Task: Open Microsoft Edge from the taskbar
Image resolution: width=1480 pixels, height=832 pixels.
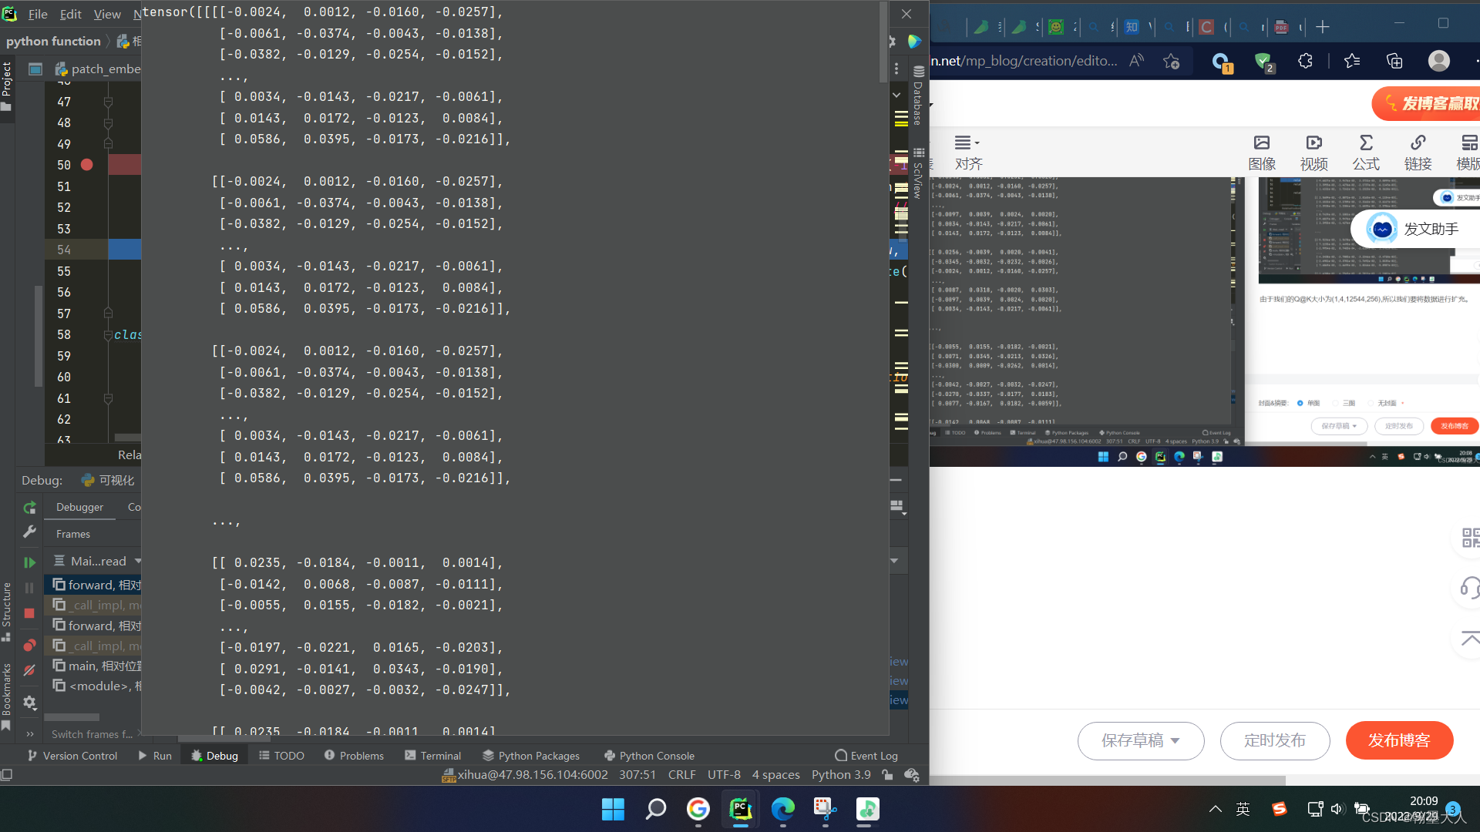Action: point(782,809)
